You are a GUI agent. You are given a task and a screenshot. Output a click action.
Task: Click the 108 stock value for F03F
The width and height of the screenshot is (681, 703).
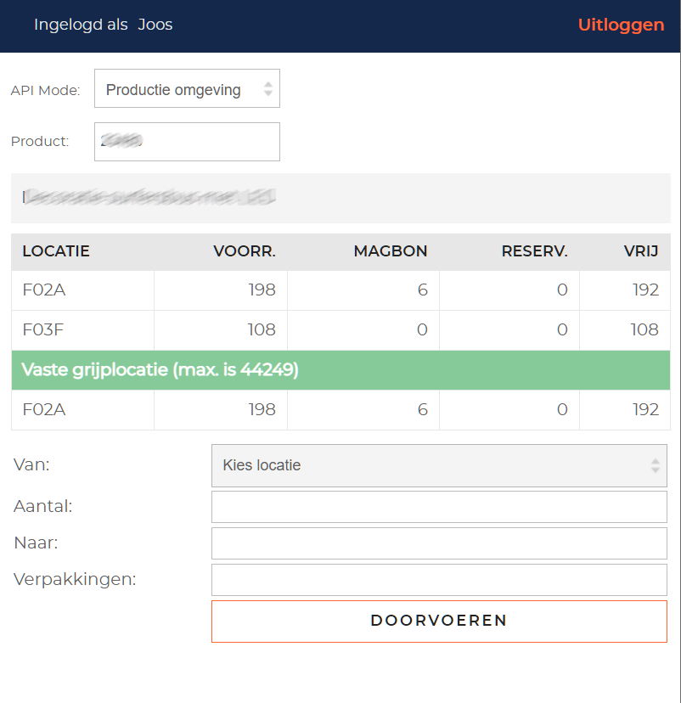tap(261, 330)
